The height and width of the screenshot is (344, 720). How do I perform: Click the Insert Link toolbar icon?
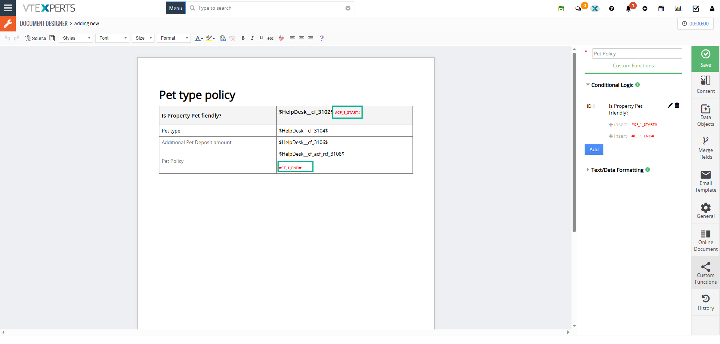click(223, 38)
